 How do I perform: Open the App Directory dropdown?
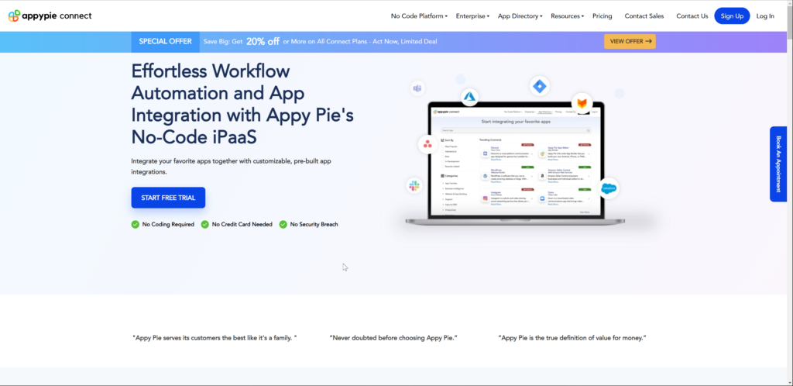click(x=520, y=16)
